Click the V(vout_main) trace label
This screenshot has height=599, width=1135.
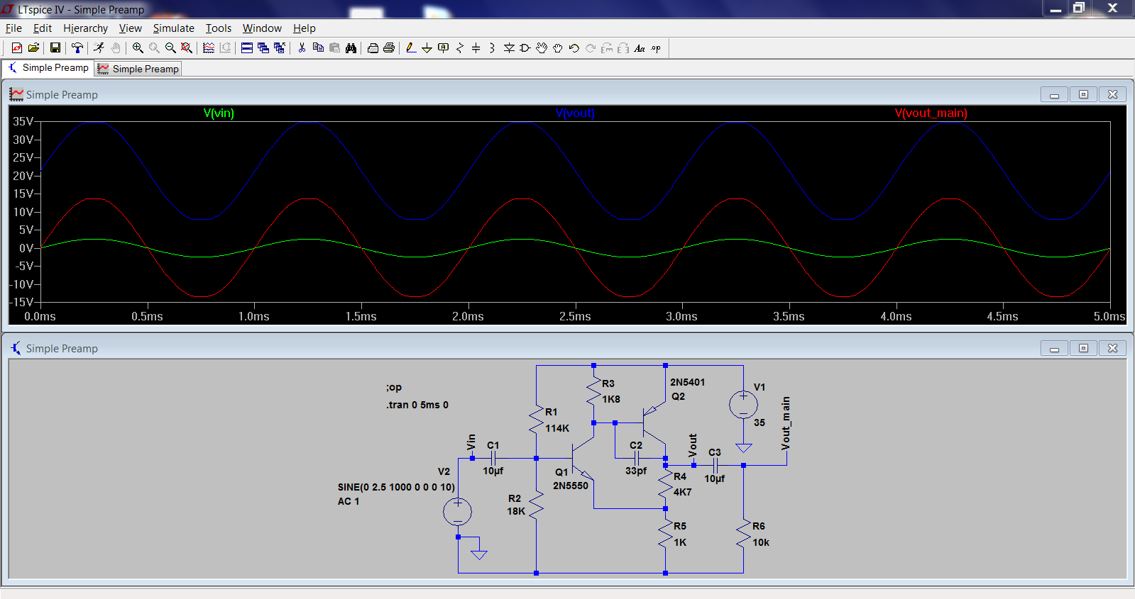pyautogui.click(x=931, y=113)
